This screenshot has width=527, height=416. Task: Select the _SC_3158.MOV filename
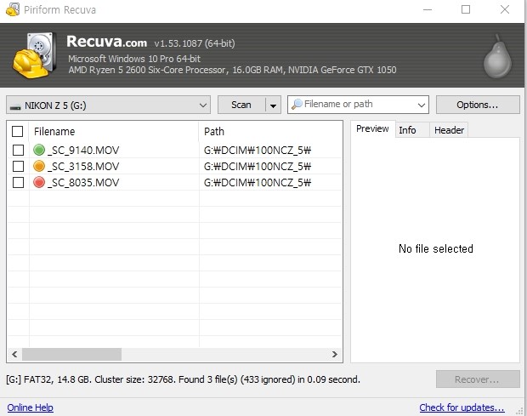[83, 166]
